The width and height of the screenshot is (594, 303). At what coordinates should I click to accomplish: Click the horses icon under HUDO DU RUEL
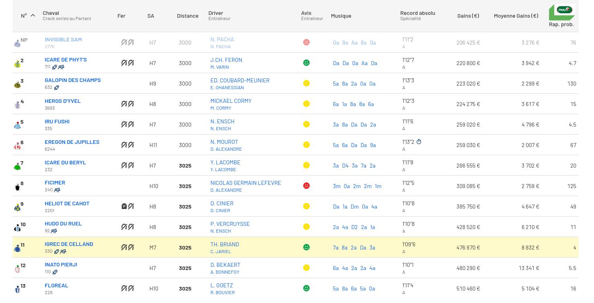[x=54, y=231]
